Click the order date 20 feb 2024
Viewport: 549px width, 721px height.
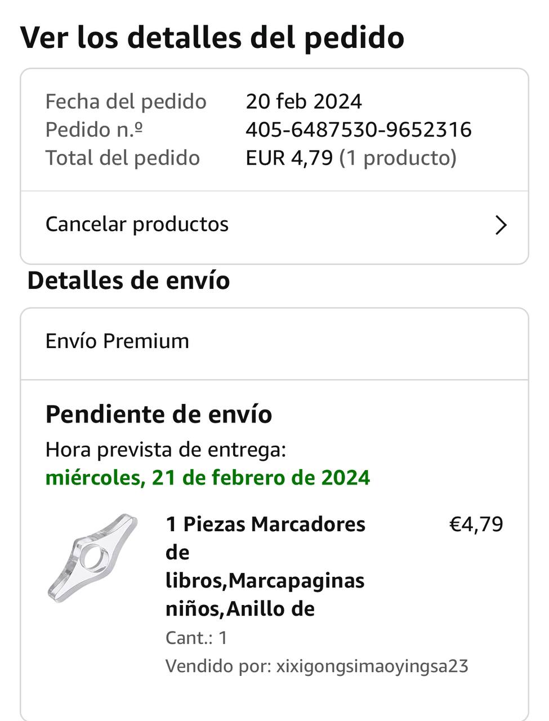[x=303, y=101]
